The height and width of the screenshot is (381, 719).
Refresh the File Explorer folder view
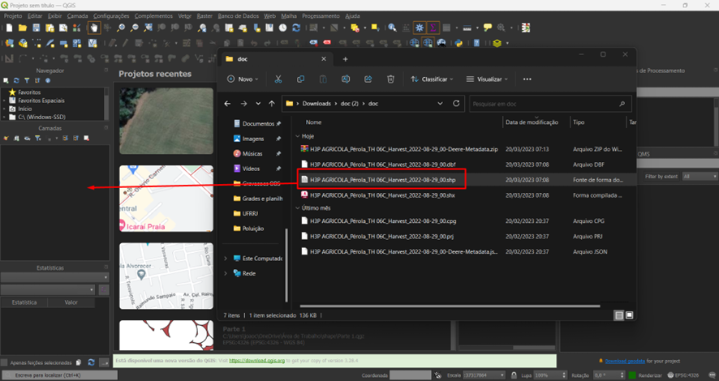tap(456, 104)
